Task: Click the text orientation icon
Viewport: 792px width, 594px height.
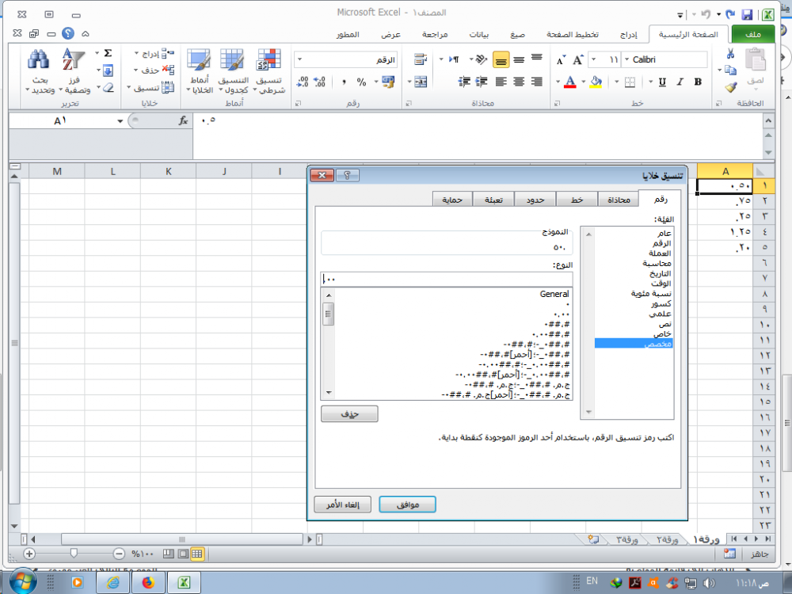Action: tap(481, 59)
